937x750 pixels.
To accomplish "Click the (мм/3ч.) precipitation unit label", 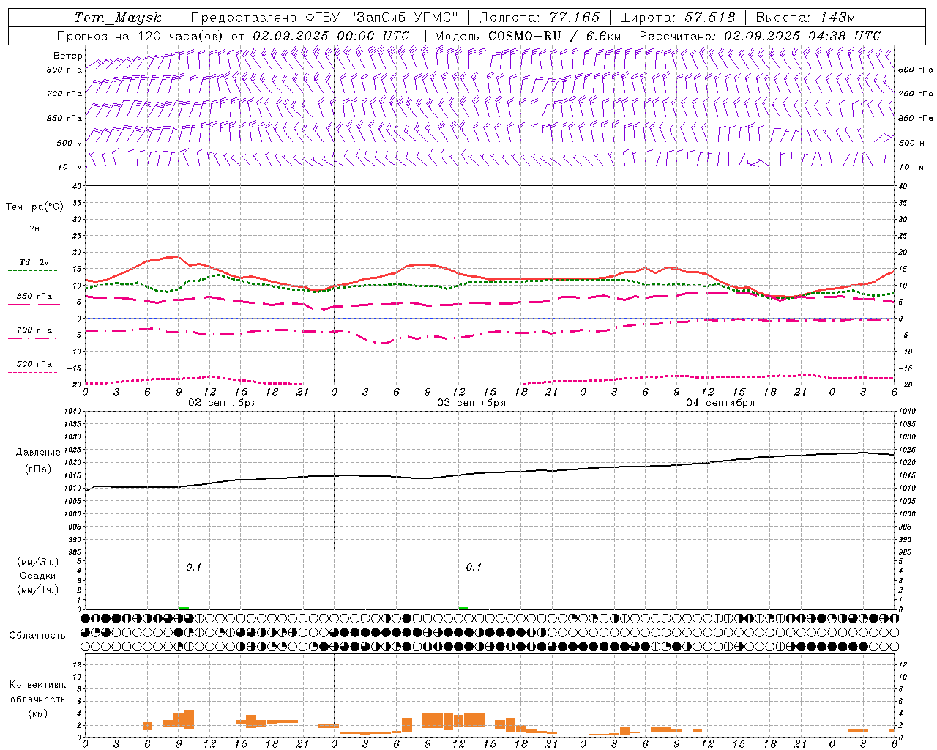I will (38, 562).
